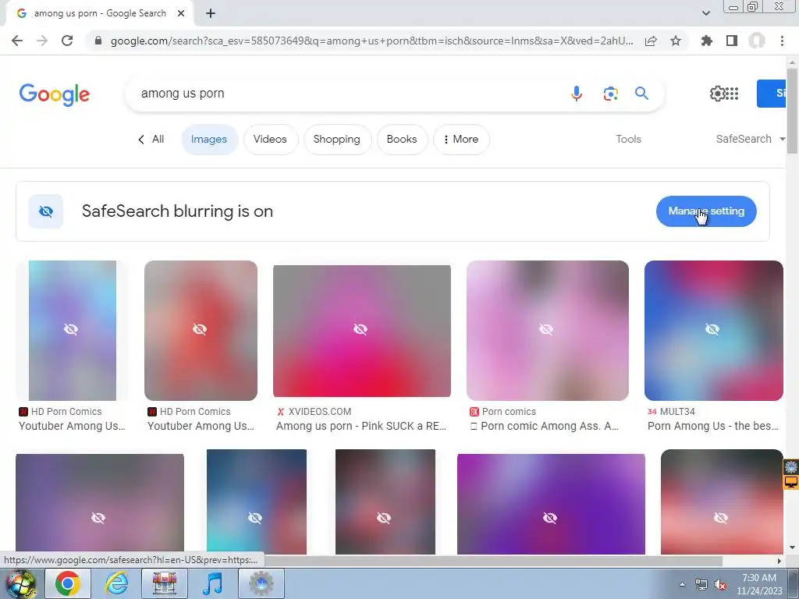Open the Extensions puzzle piece icon

tap(707, 41)
